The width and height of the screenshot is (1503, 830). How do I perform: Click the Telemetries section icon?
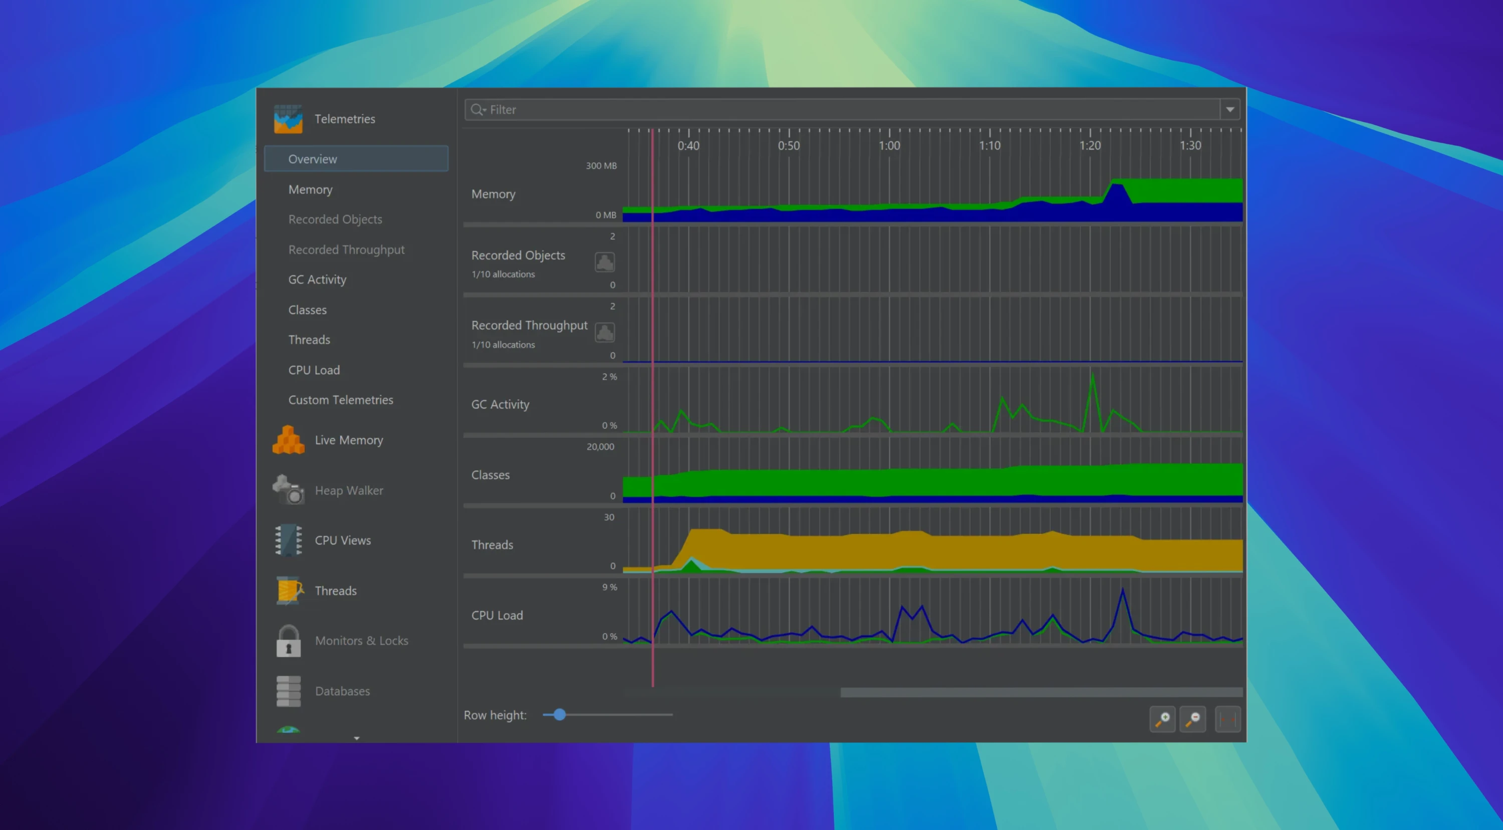click(x=288, y=119)
